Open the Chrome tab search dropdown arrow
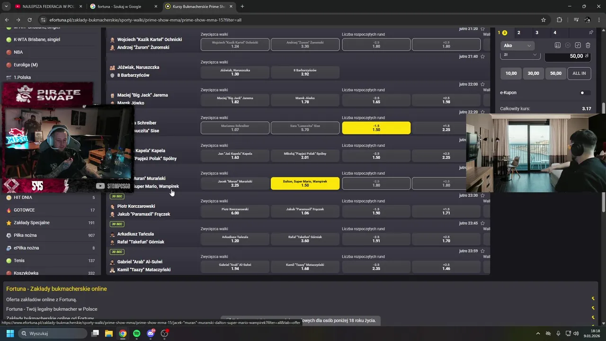Viewport: 606px width, 341px height. [6, 7]
